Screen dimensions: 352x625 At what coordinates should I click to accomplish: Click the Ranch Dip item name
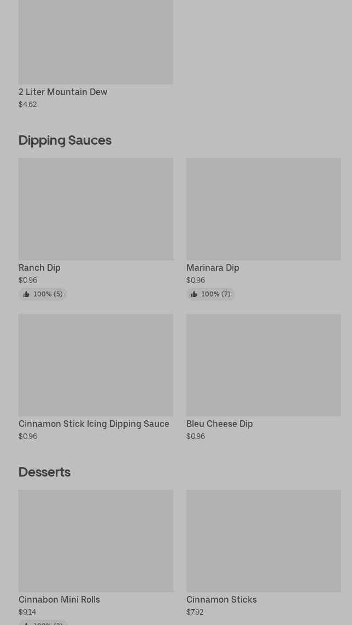click(39, 268)
